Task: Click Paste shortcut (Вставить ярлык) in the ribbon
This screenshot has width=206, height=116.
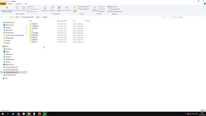Action: click(x=32, y=12)
